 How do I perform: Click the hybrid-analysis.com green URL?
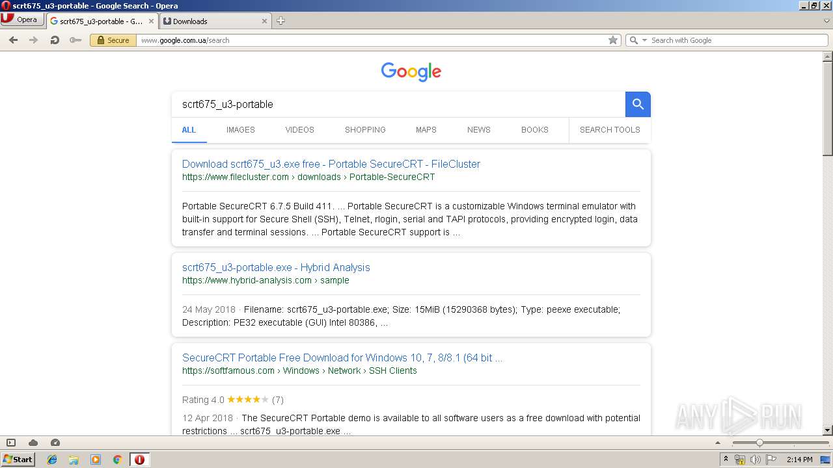266,280
